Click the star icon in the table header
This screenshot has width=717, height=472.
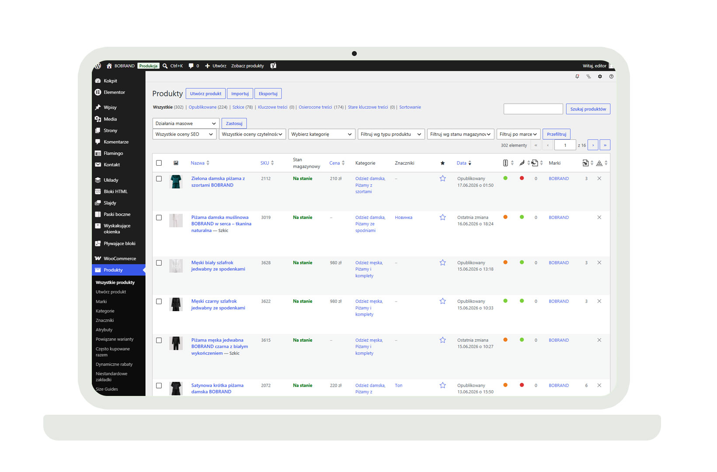442,163
